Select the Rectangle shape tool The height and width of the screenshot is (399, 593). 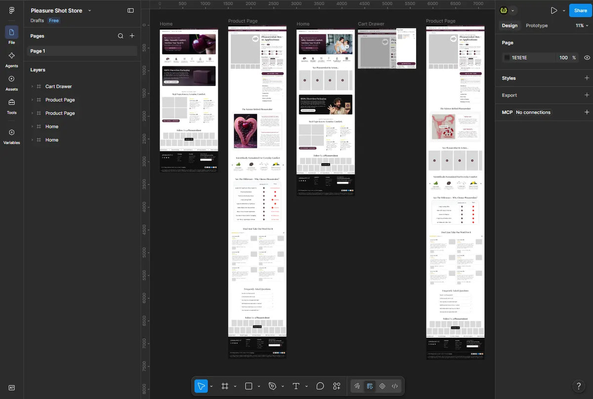[249, 386]
